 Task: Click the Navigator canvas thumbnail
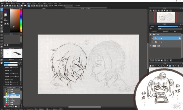click(166, 17)
